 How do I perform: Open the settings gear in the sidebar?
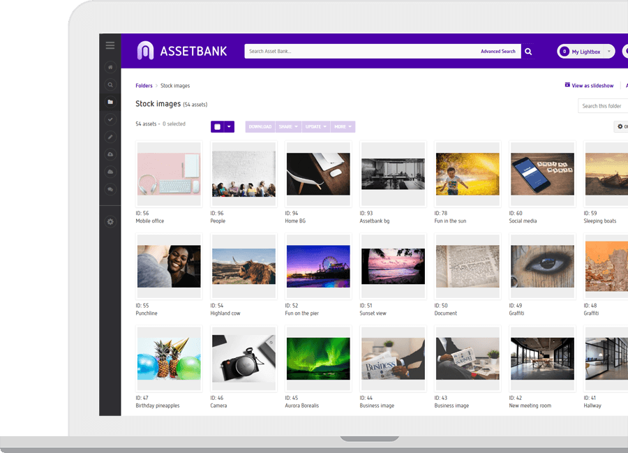[x=110, y=222]
